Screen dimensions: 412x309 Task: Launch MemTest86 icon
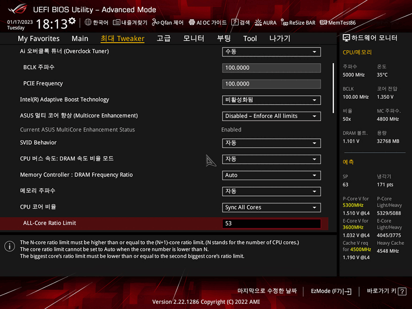point(324,22)
